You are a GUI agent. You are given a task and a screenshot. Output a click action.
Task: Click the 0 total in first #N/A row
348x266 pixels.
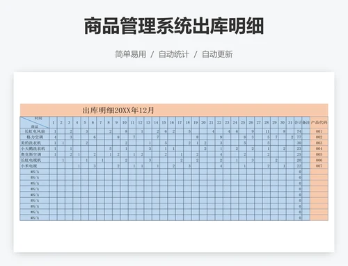pos(299,172)
